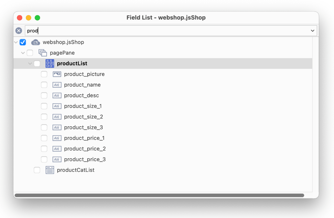
Task: Click the horizontal scrollbar at bottom
Action: pos(159,195)
